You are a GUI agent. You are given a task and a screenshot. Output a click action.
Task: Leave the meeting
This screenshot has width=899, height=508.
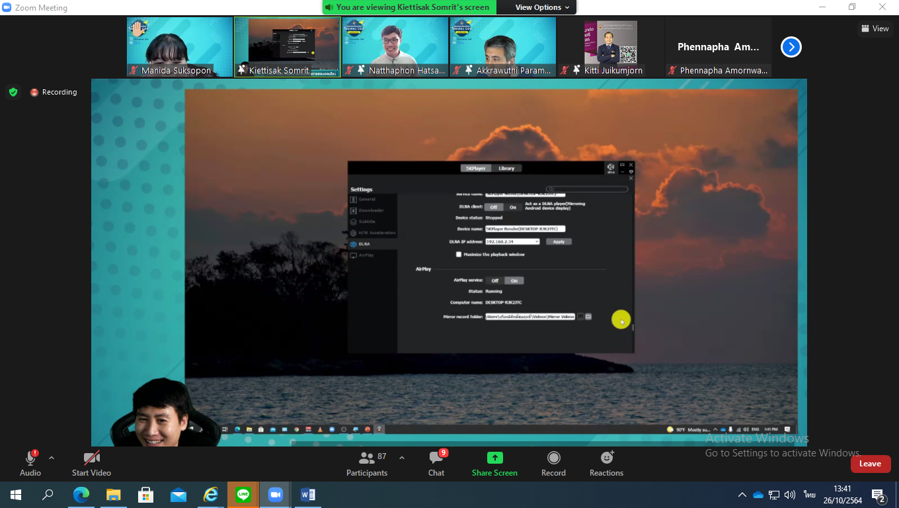(x=870, y=464)
